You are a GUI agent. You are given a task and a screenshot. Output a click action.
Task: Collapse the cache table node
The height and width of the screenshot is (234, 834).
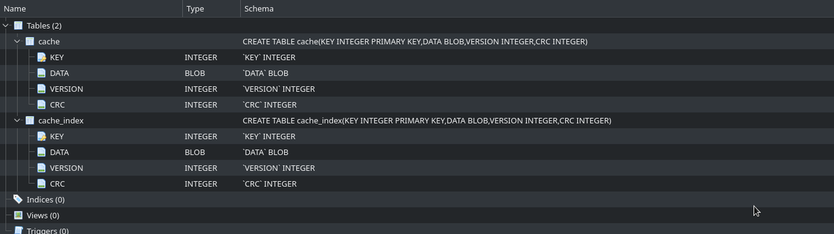point(18,41)
